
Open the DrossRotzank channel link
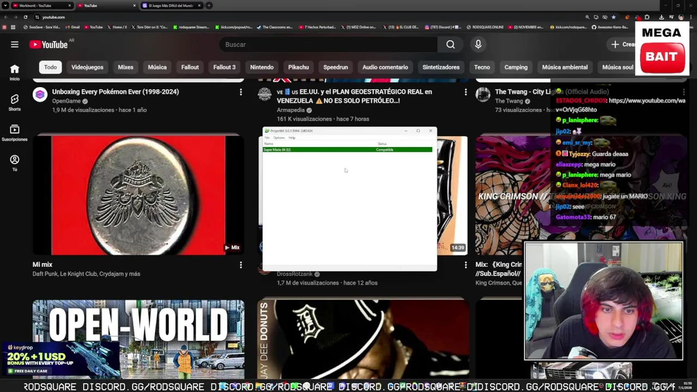(x=295, y=274)
